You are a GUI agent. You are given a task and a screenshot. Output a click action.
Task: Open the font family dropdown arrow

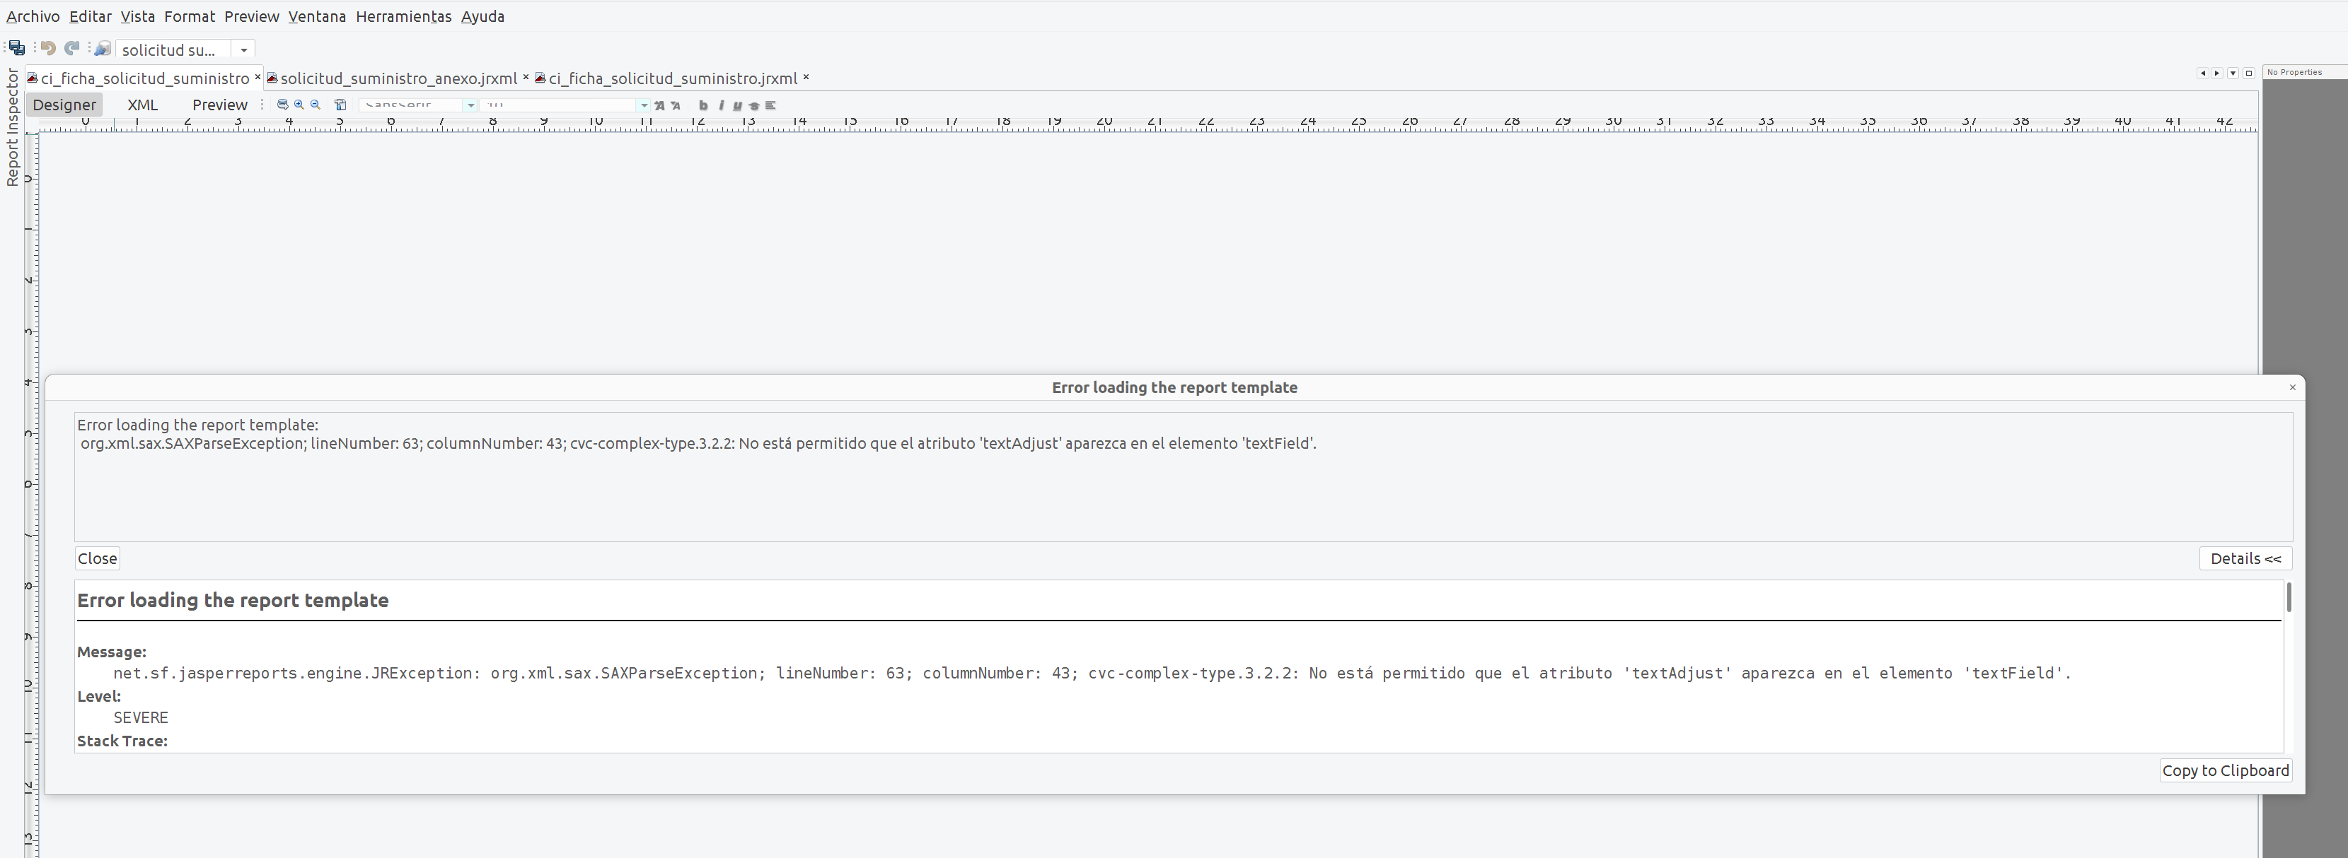click(x=470, y=105)
